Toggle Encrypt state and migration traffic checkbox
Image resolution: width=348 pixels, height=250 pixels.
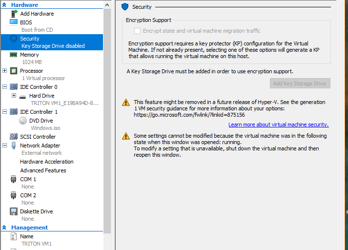137,31
